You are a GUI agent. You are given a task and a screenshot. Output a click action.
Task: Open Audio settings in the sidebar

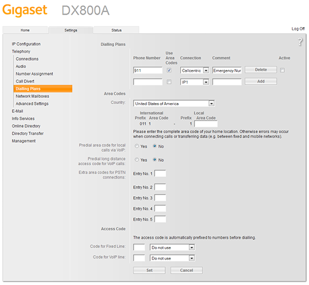tap(21, 66)
